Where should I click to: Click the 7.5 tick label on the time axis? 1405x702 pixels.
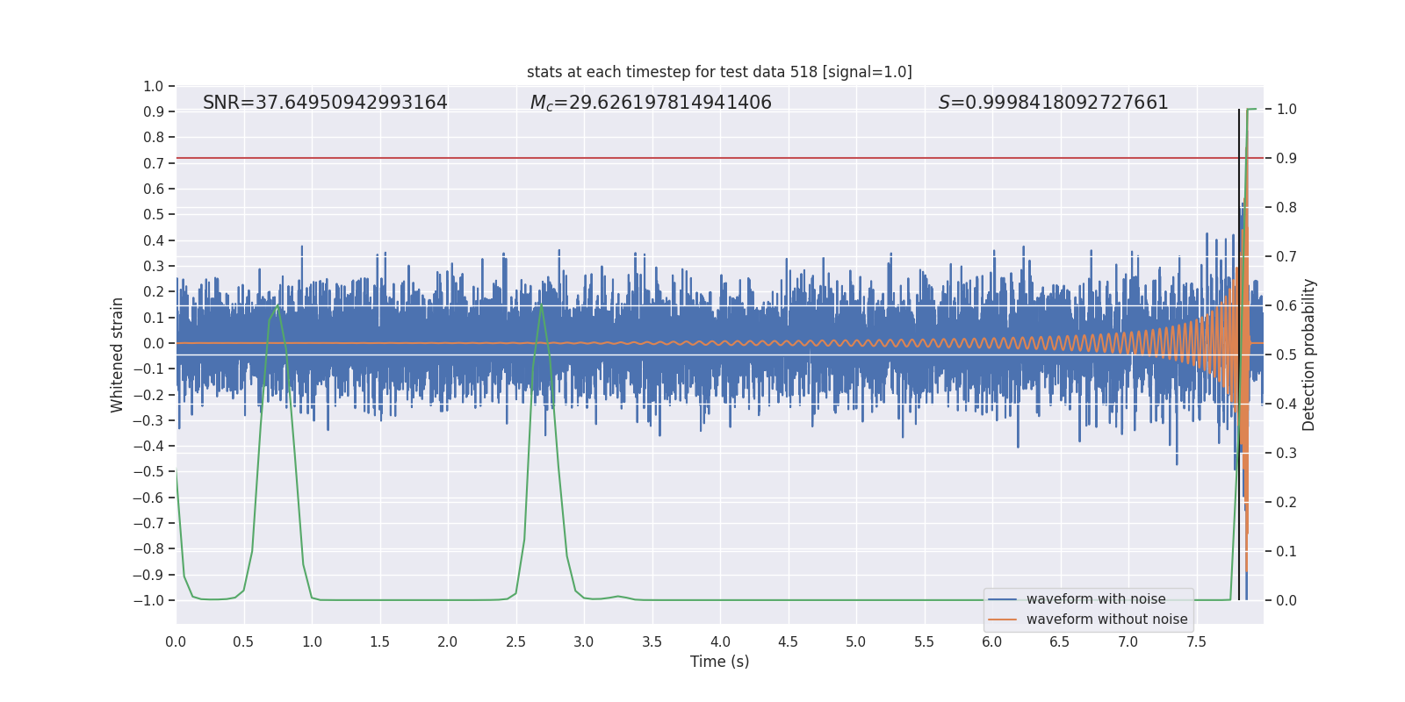point(1196,642)
